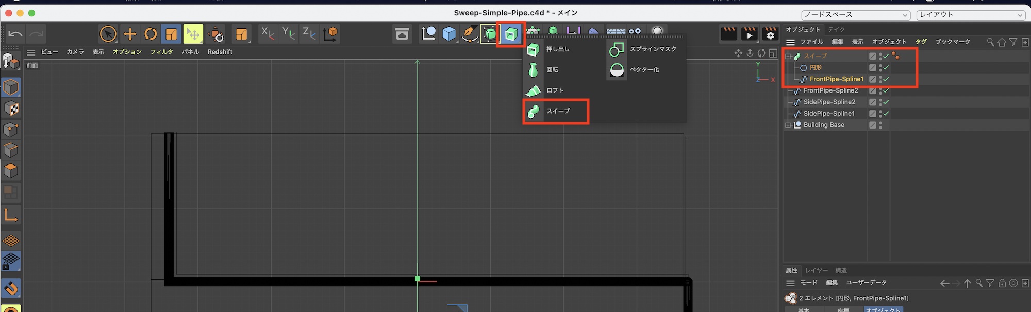The width and height of the screenshot is (1031, 312).
Task: Select the Move tool in the toolbar
Action: point(130,34)
